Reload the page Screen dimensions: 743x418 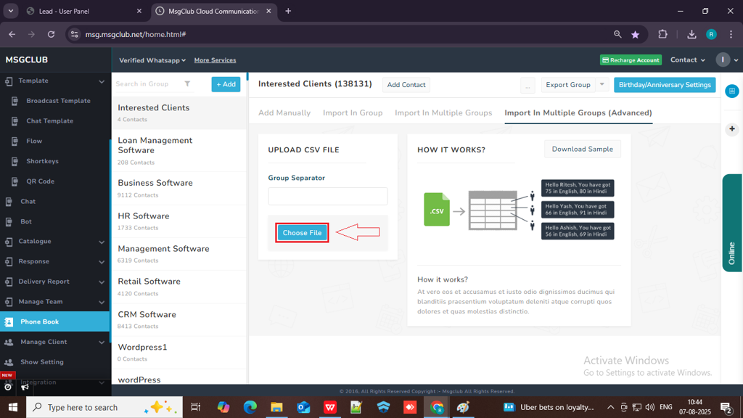tap(52, 34)
